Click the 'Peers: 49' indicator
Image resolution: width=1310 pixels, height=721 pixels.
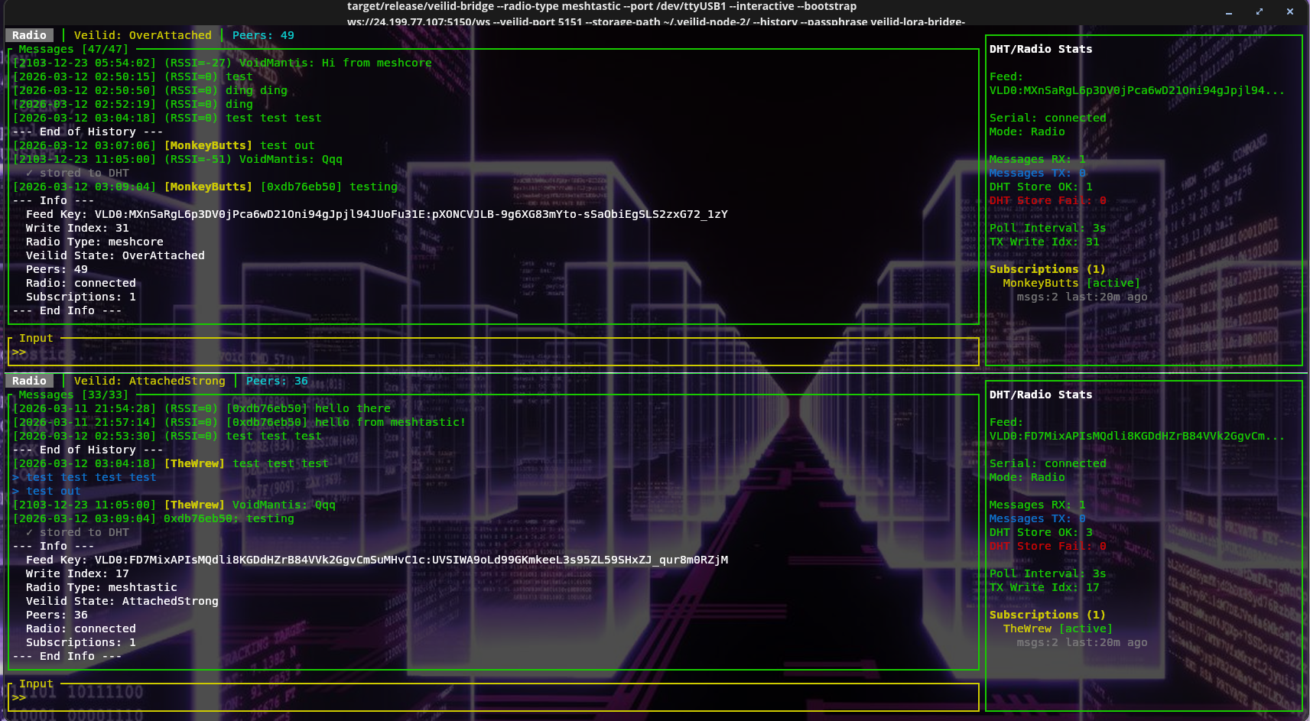tap(263, 35)
